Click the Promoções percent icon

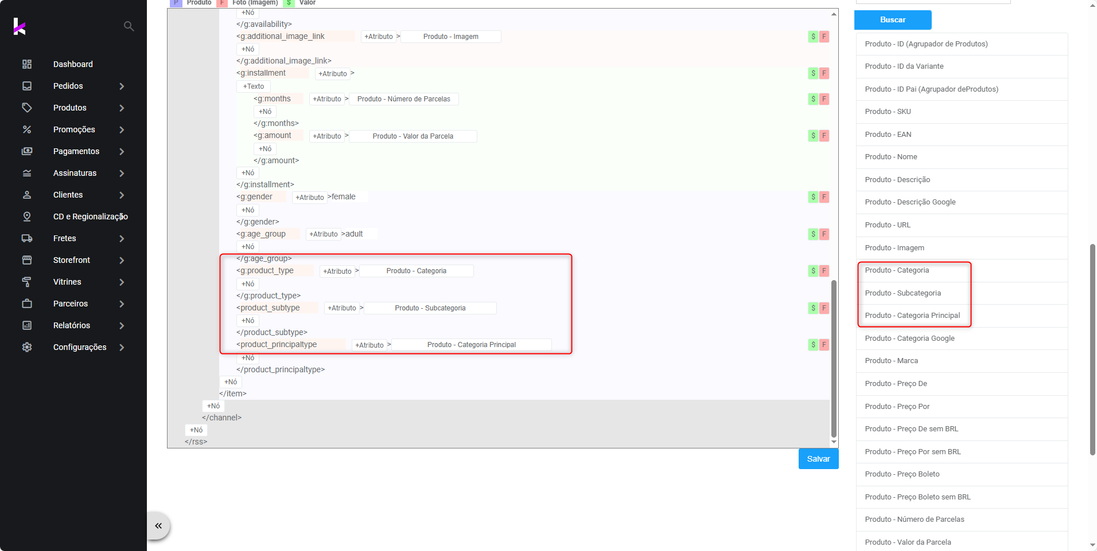(x=27, y=129)
